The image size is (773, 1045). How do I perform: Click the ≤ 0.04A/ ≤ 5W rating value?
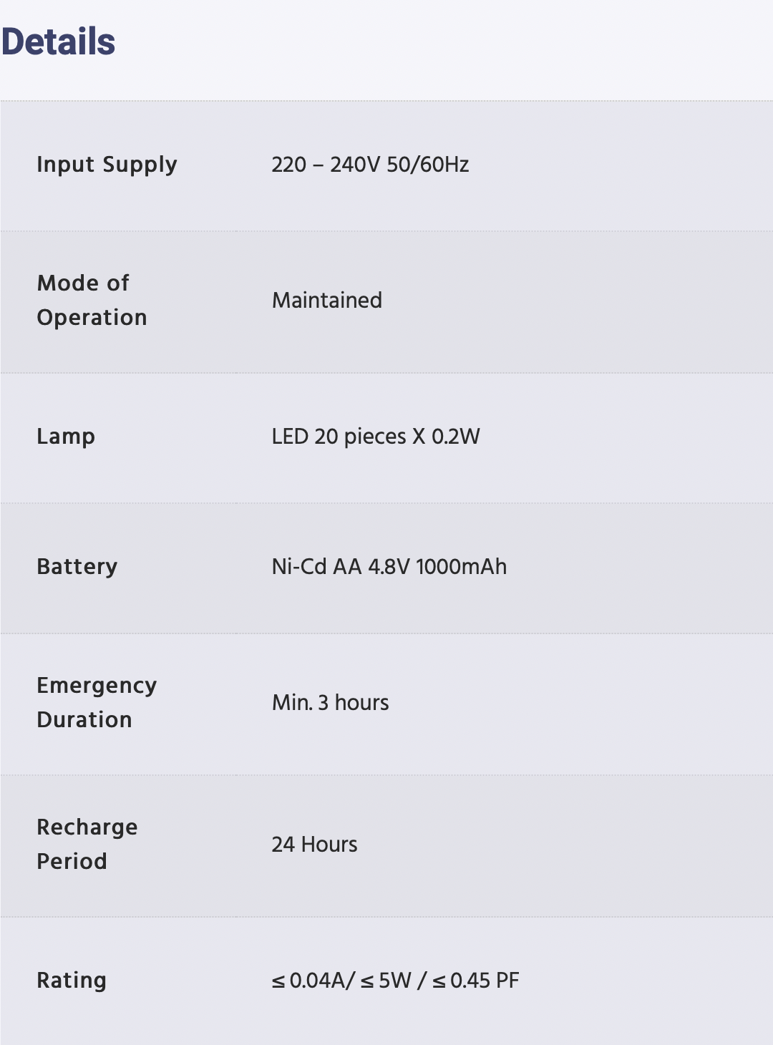[x=341, y=981]
